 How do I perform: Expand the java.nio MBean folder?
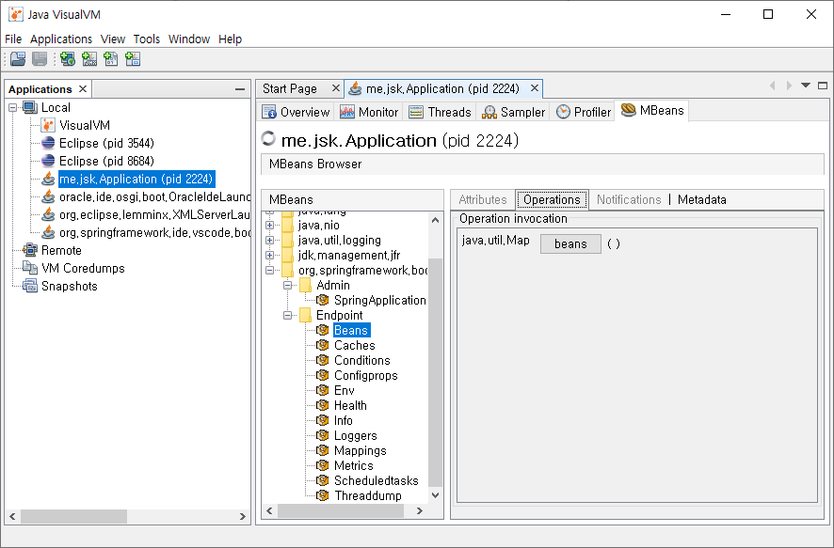coord(269,226)
